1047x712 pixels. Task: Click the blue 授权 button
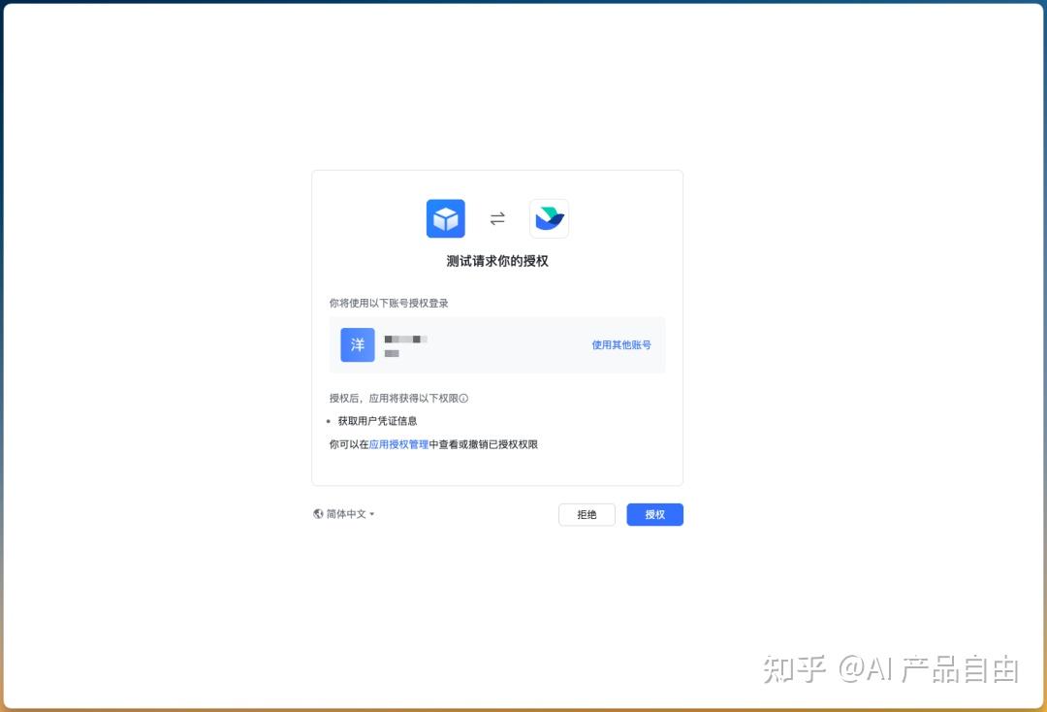(x=654, y=514)
